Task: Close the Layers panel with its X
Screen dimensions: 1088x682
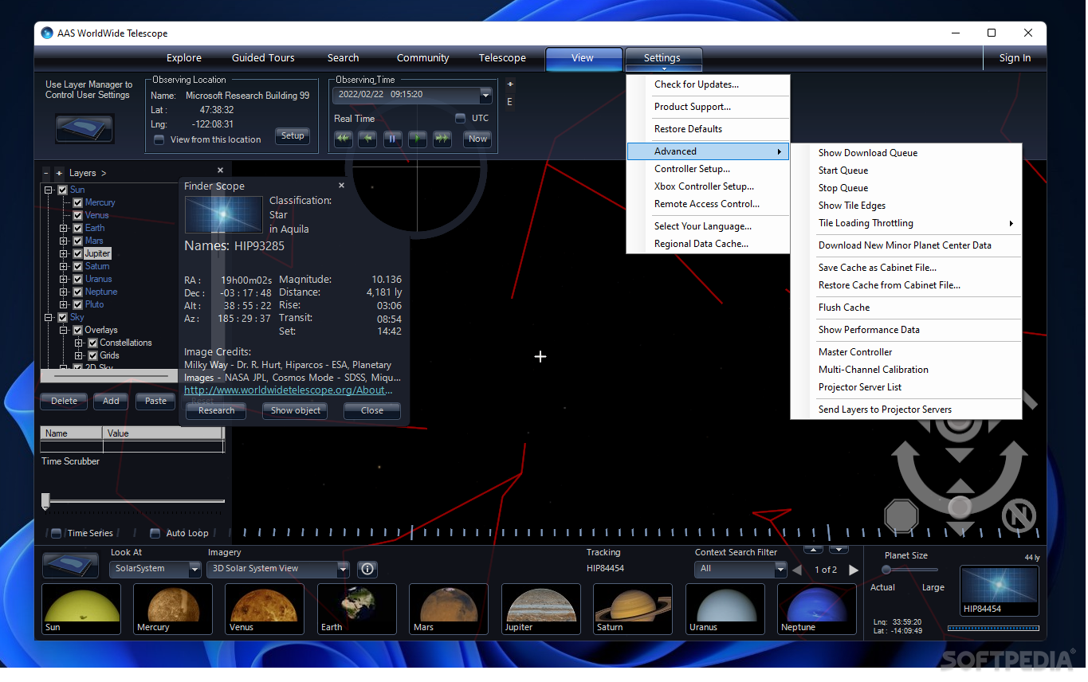Action: [x=221, y=170]
